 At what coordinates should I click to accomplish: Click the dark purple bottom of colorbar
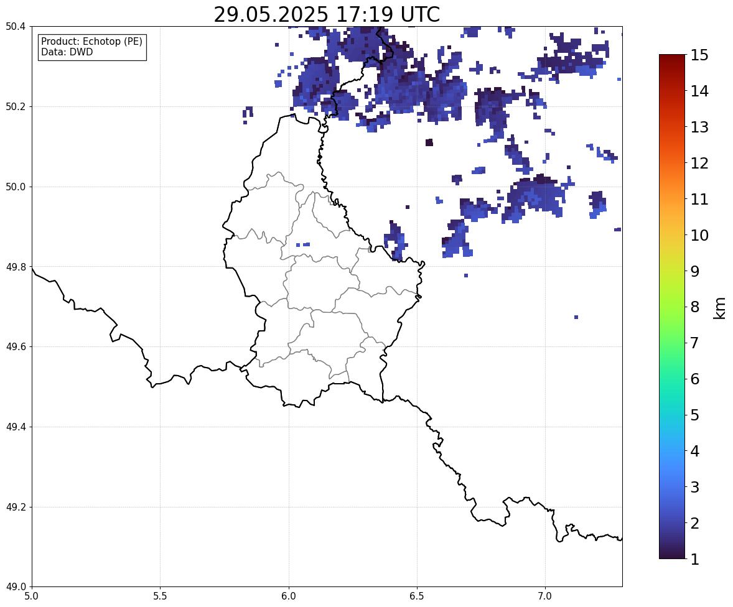672,553
